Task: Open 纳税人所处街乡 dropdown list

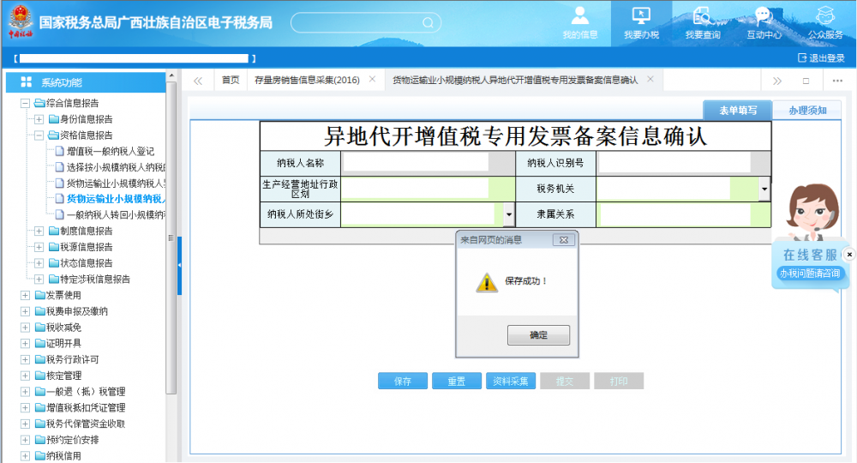Action: coord(507,214)
